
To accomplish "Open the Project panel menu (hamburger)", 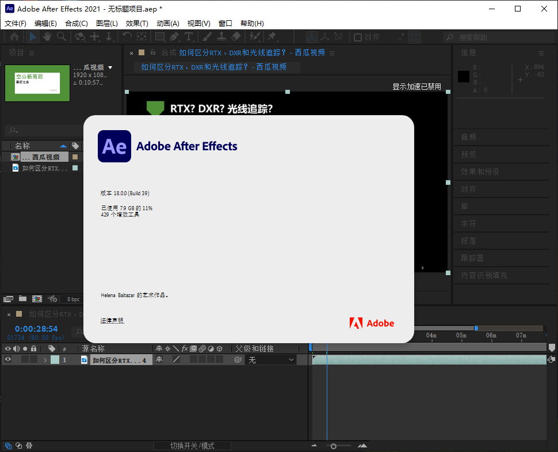I will [32, 53].
